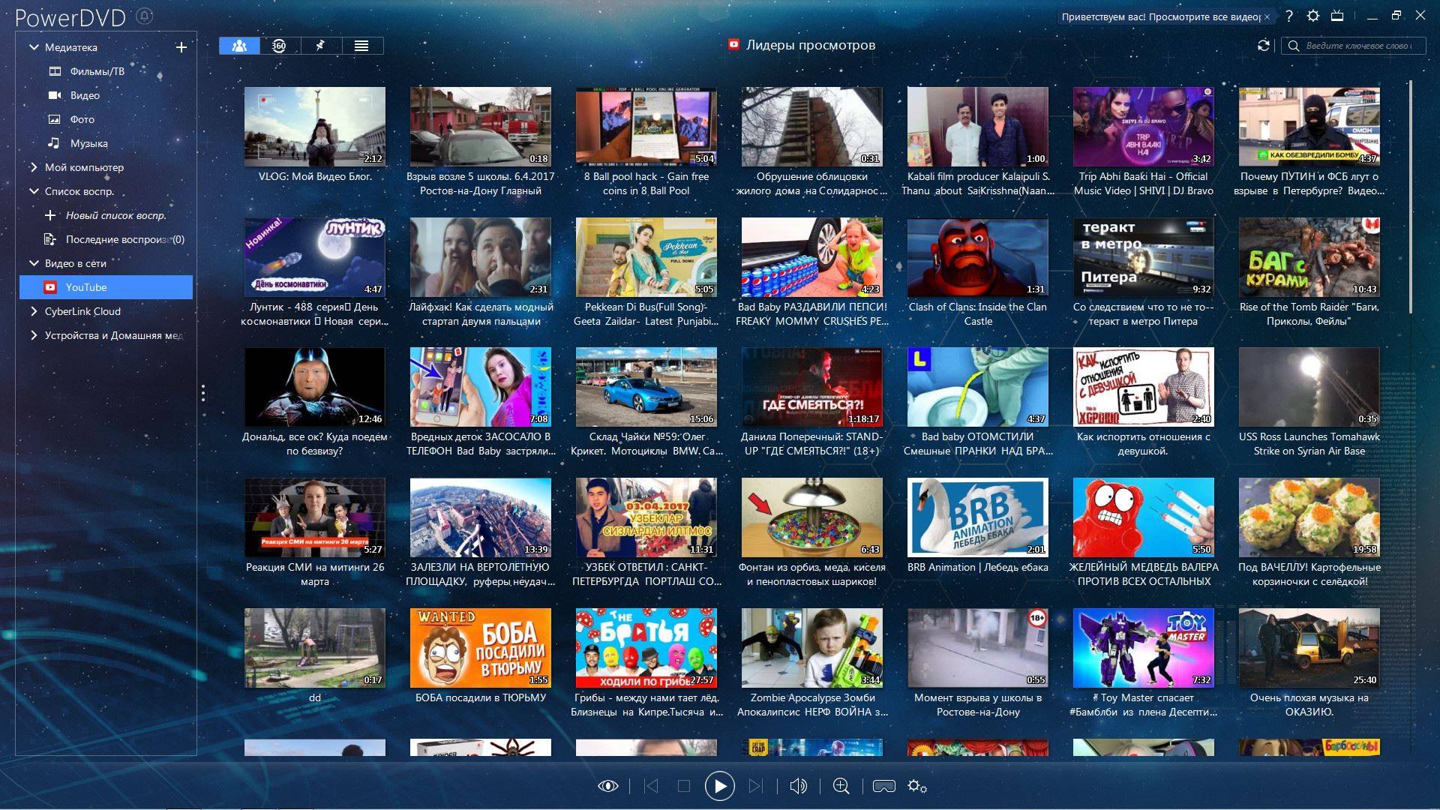Switch to the playlist list tab
The width and height of the screenshot is (1440, 810).
point(361,46)
